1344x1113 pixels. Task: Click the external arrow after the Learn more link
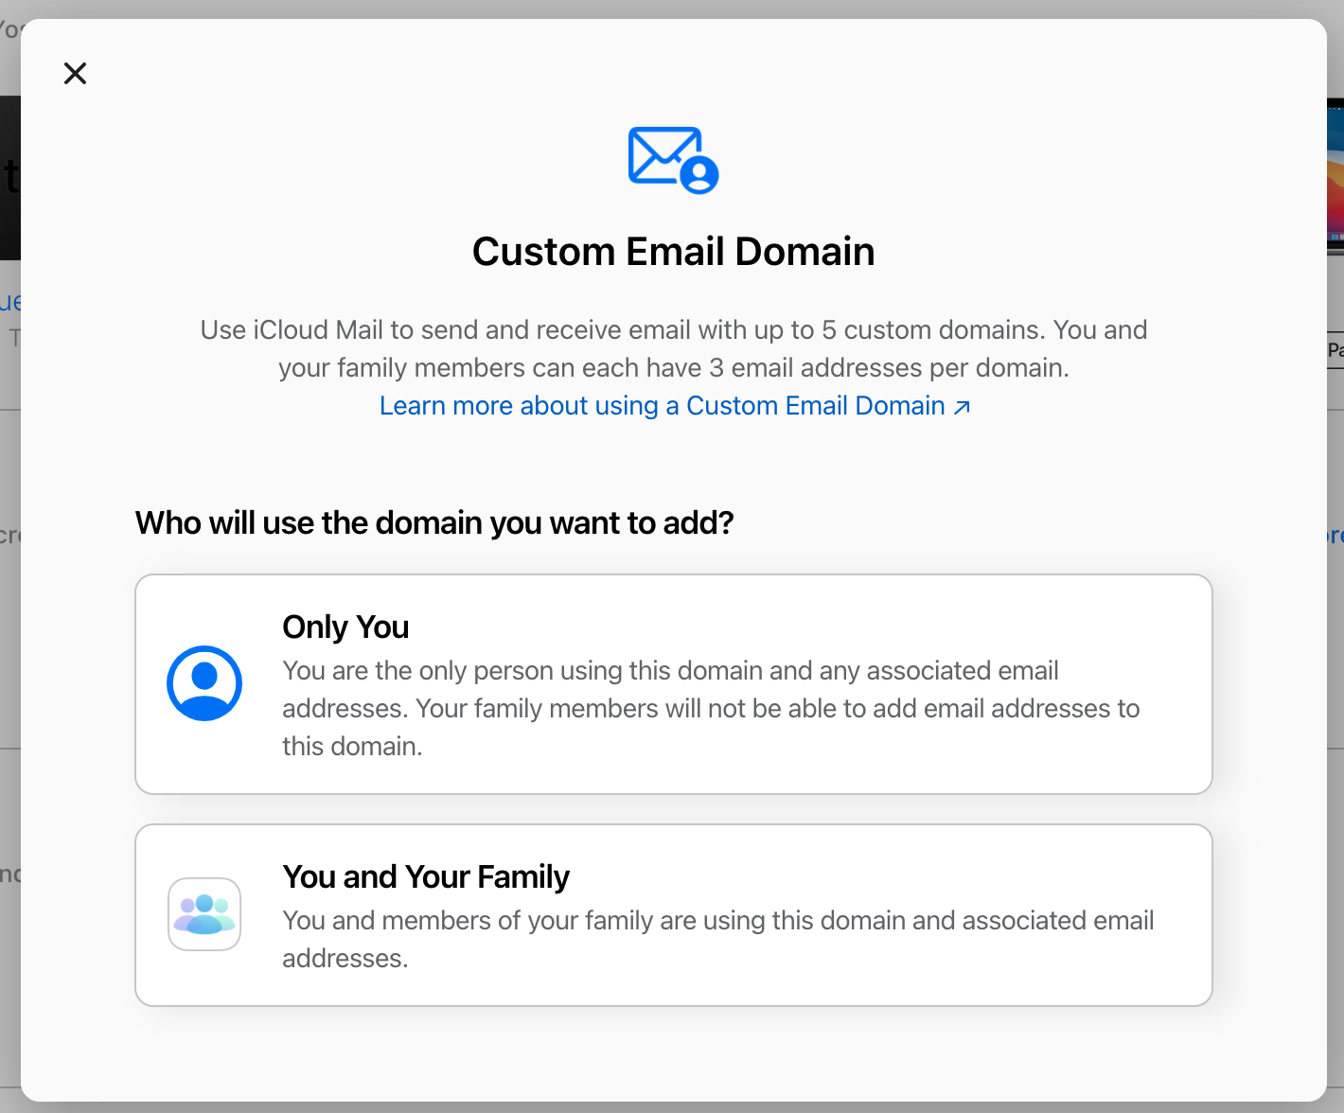[x=962, y=407]
